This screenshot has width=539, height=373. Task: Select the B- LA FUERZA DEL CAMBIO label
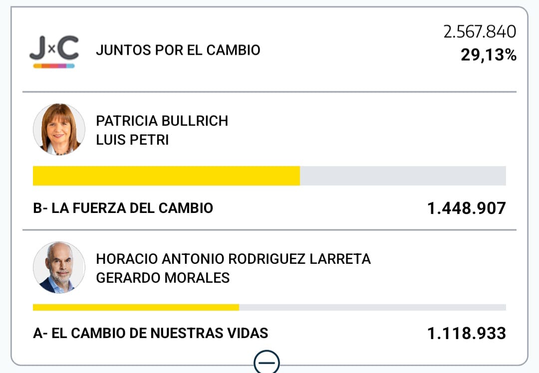click(123, 208)
